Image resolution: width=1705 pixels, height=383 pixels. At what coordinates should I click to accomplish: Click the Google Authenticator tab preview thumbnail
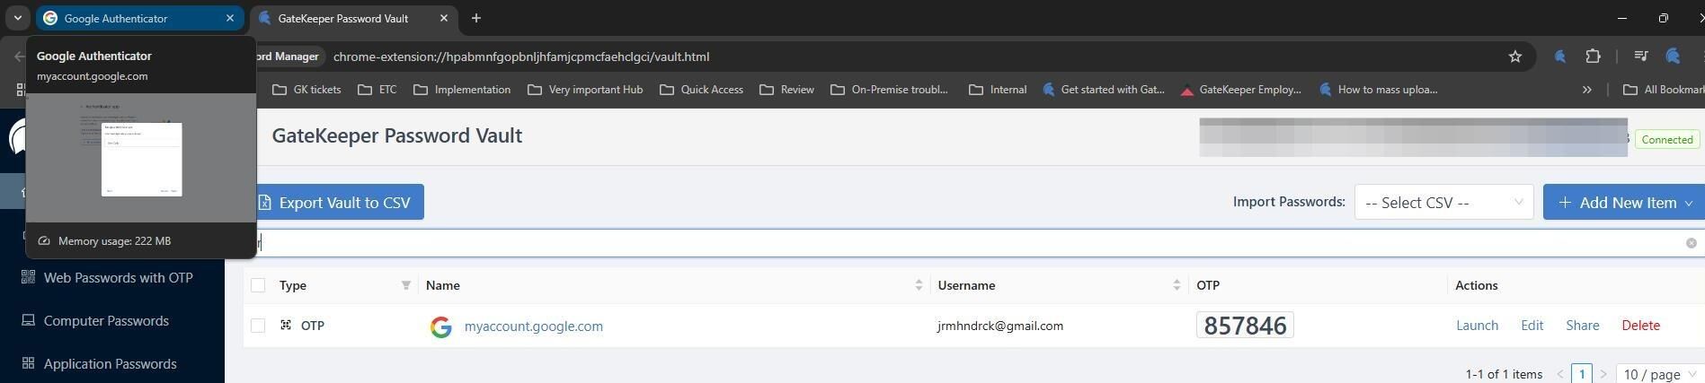pos(141,158)
